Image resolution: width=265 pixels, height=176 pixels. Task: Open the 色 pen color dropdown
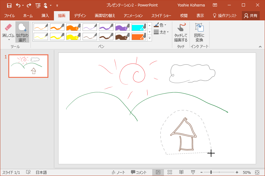(x=160, y=25)
